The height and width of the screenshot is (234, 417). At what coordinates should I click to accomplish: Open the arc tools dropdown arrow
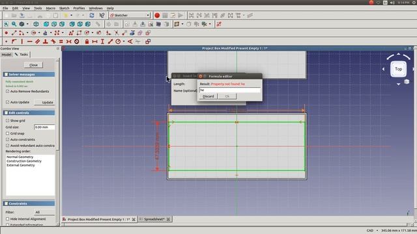point(27,33)
